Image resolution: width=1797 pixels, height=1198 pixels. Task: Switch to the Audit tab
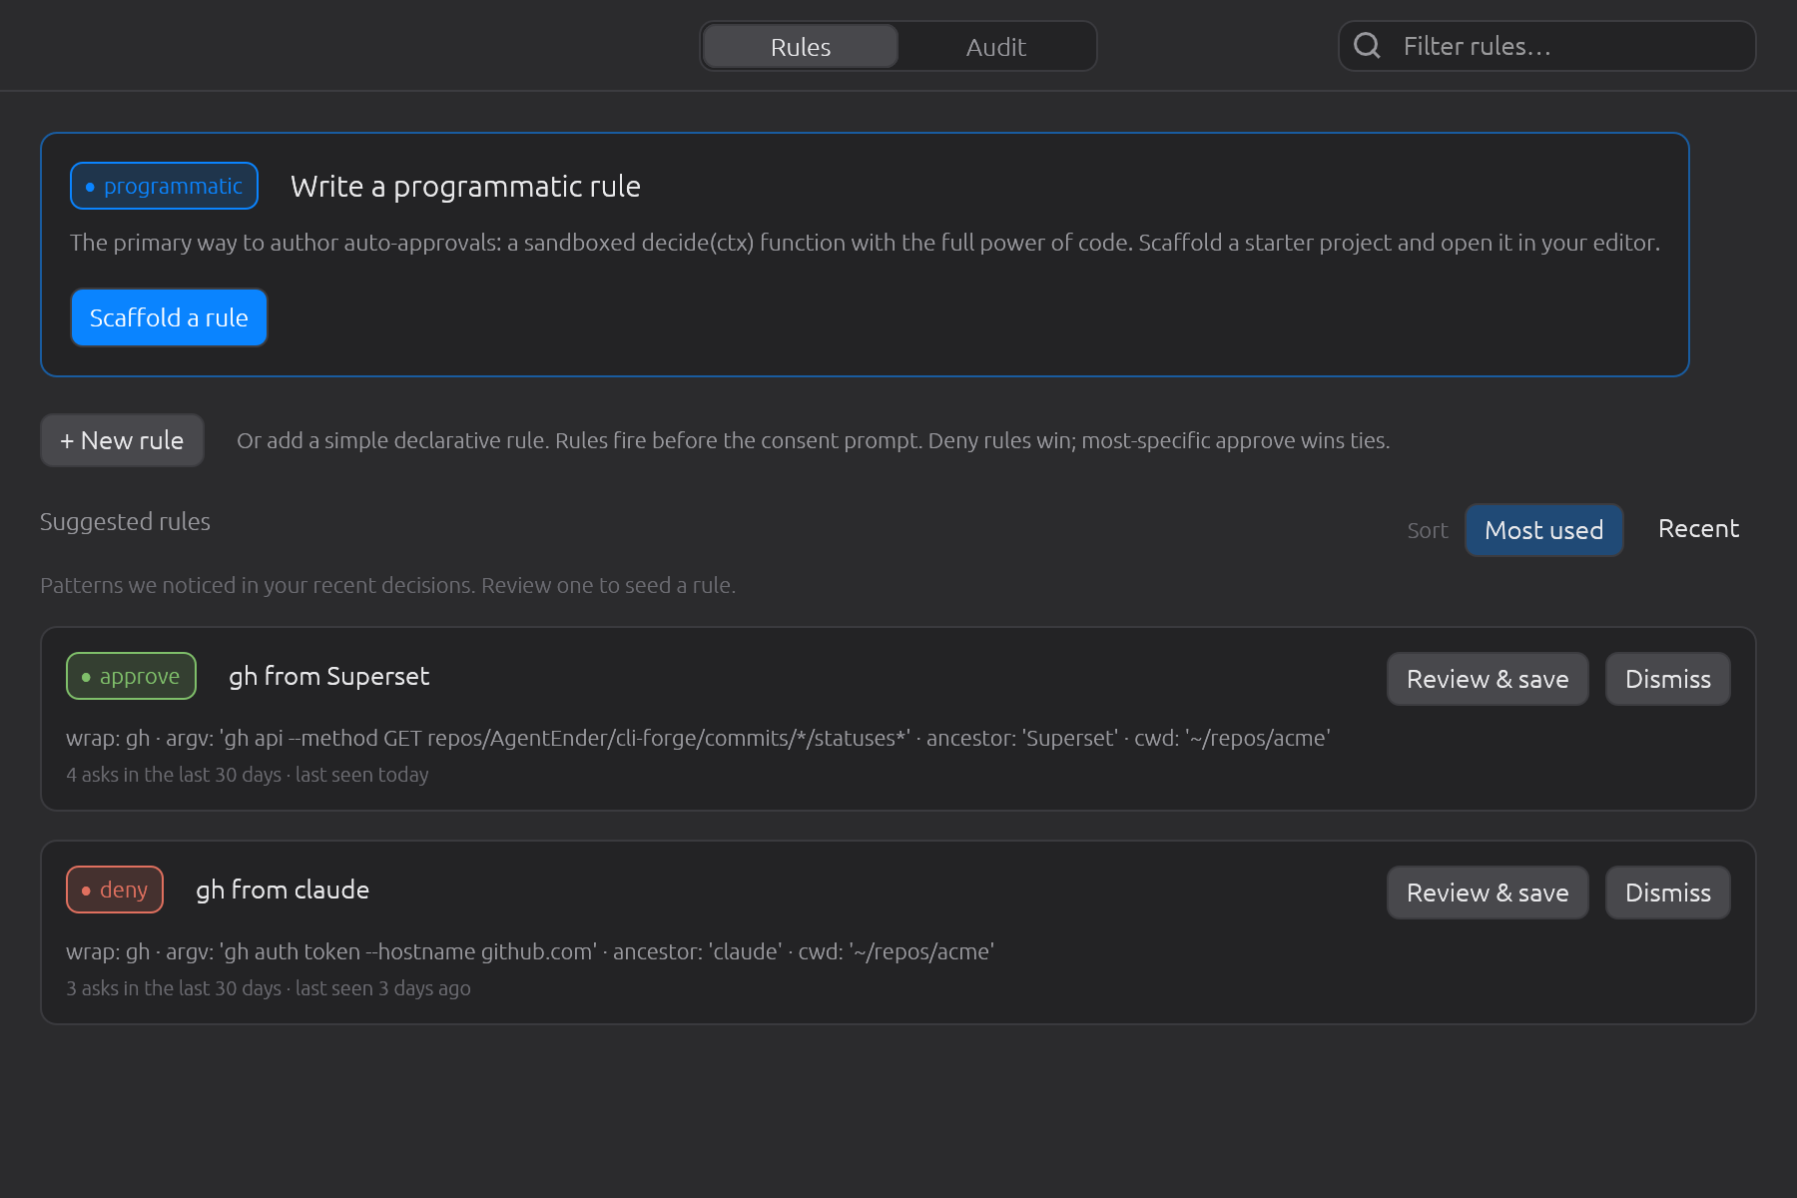(995, 47)
